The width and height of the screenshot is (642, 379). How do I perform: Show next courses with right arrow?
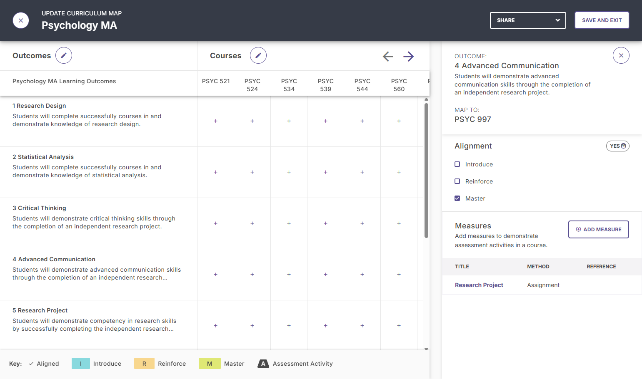point(409,56)
